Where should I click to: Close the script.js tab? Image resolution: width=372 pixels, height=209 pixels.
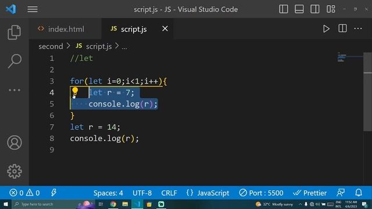click(165, 28)
